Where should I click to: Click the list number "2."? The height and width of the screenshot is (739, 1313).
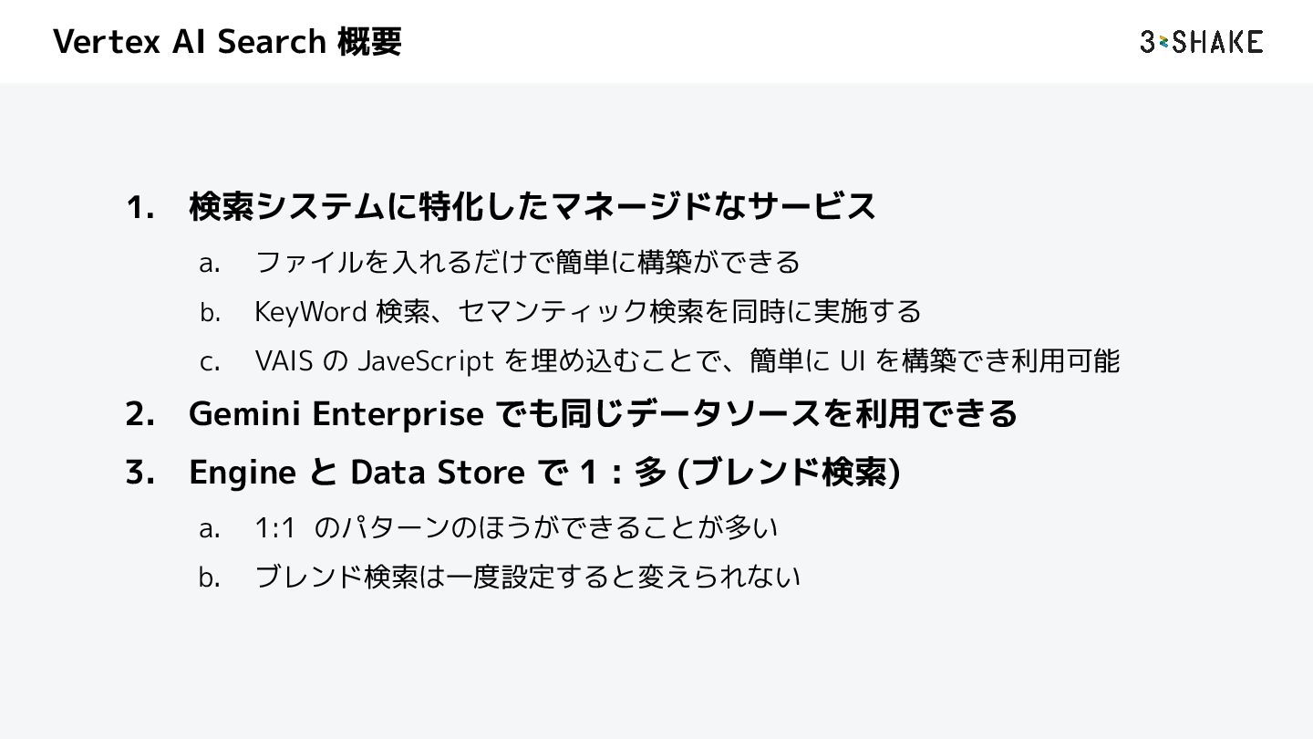140,414
